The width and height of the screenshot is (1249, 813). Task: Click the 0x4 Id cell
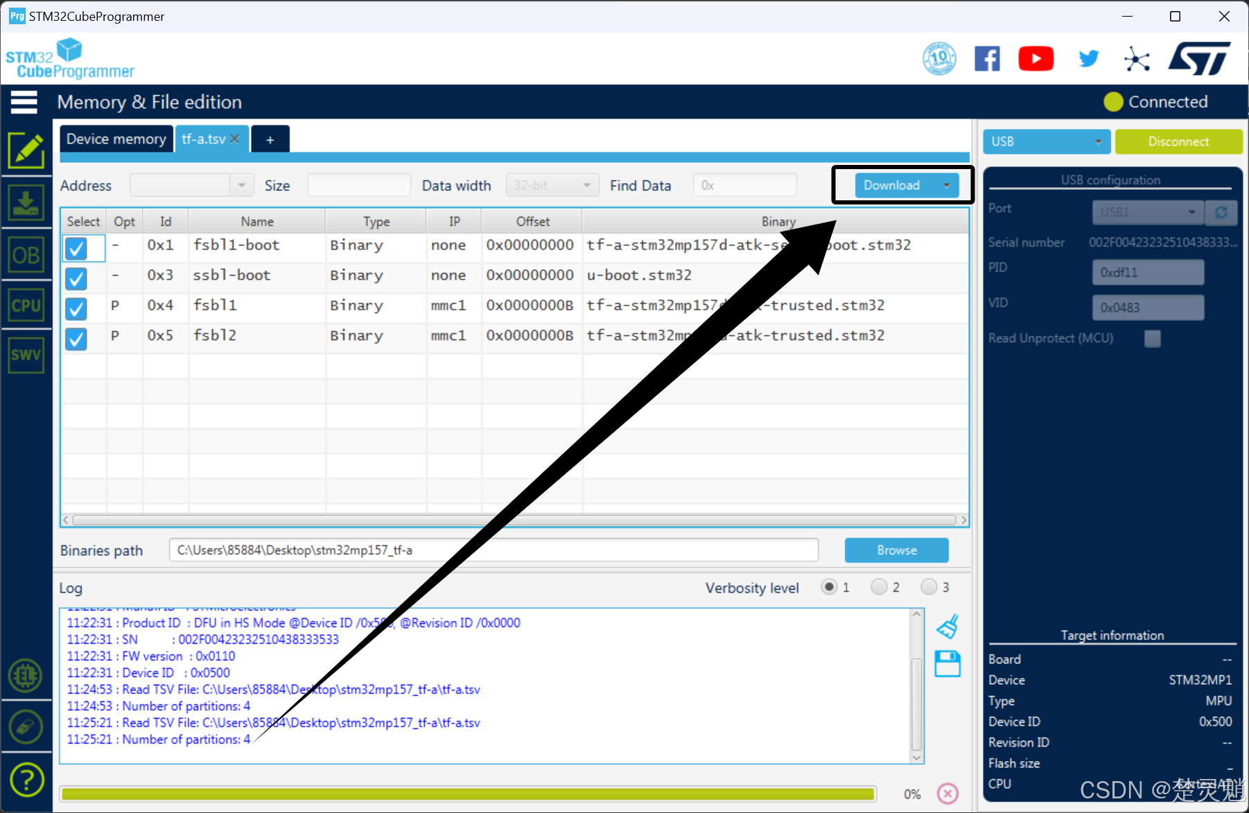click(x=165, y=305)
